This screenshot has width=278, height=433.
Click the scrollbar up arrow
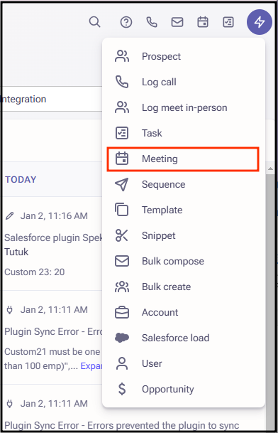coord(271,169)
